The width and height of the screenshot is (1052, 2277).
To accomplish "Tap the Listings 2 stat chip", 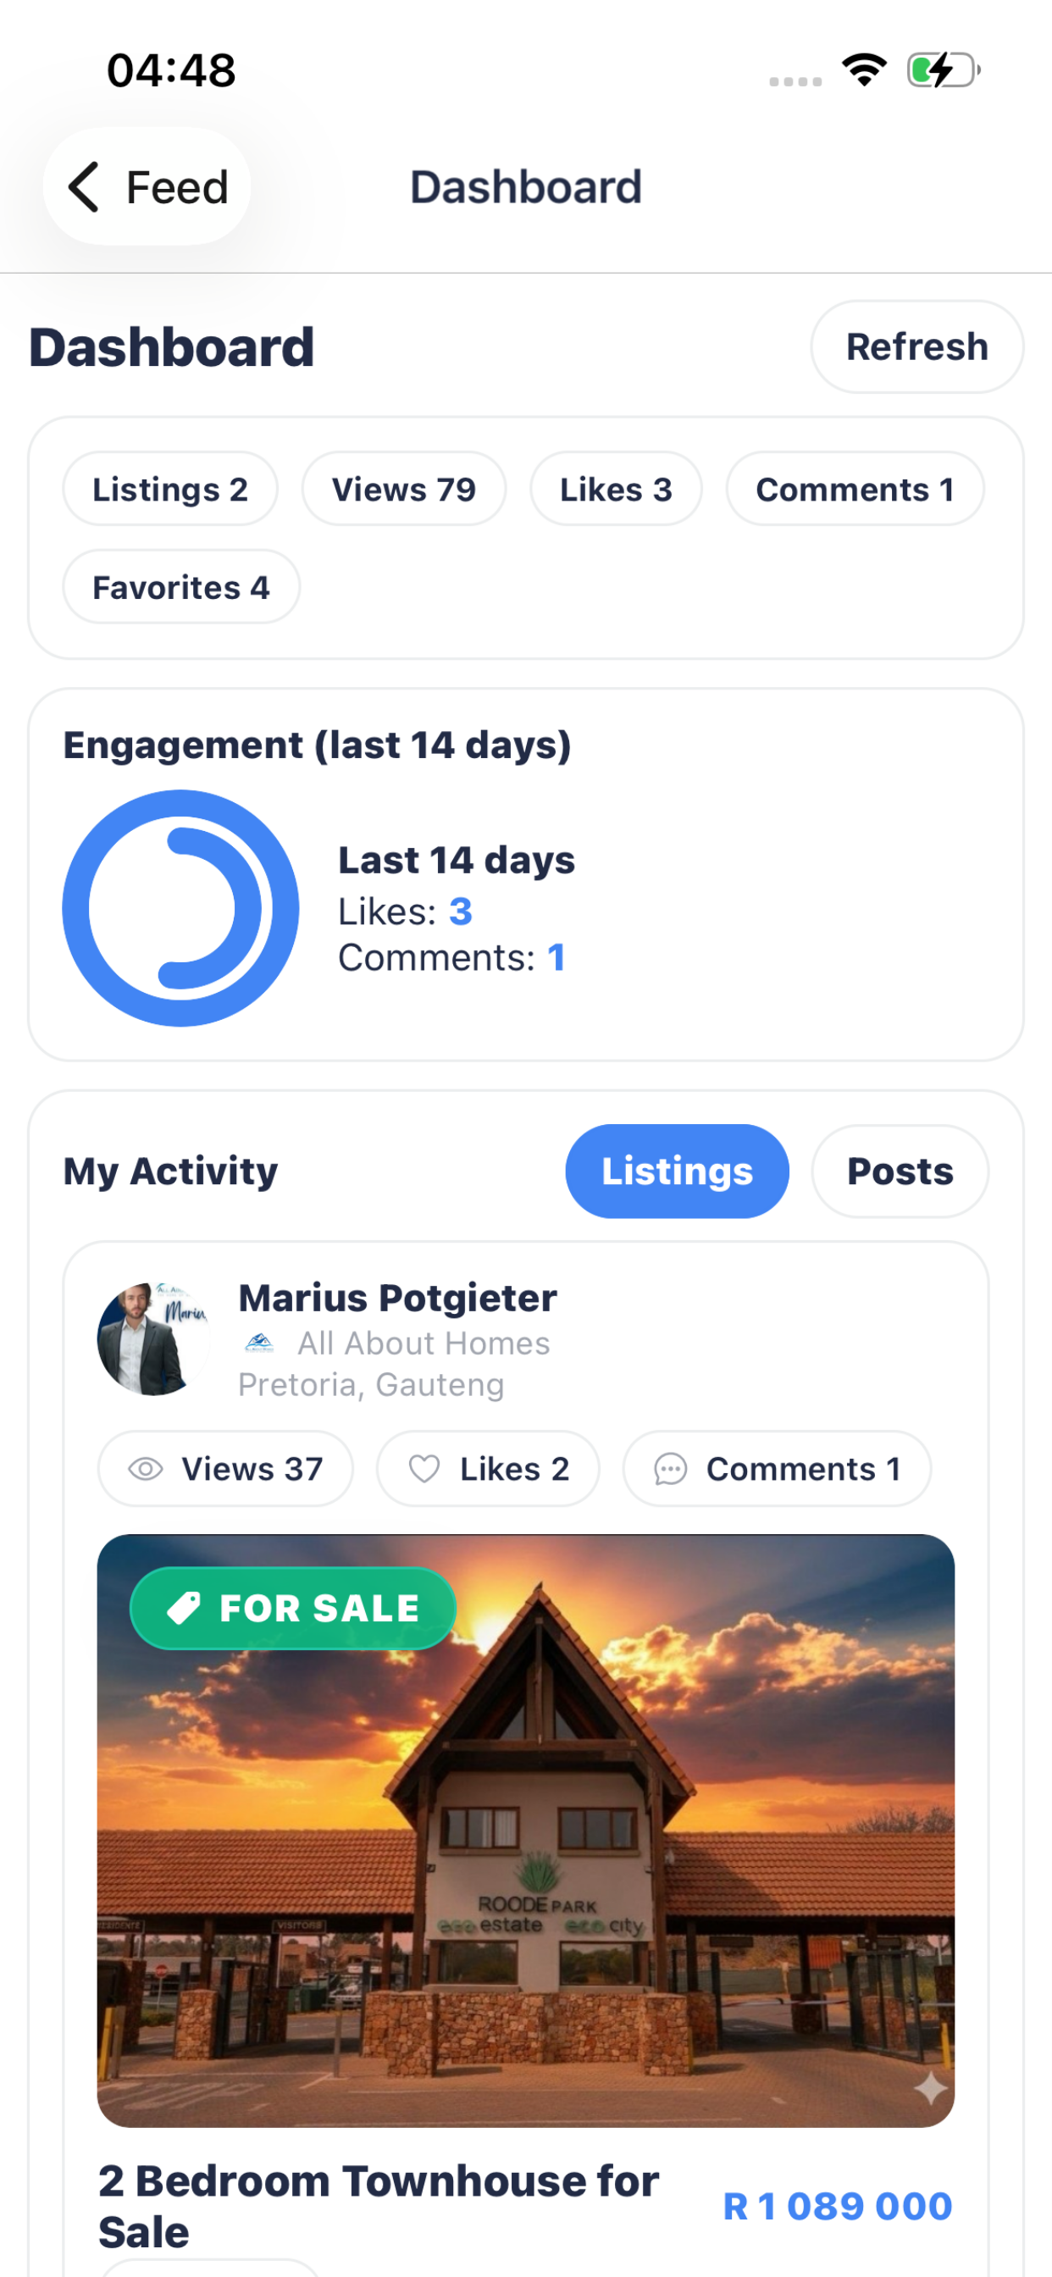I will 169,489.
